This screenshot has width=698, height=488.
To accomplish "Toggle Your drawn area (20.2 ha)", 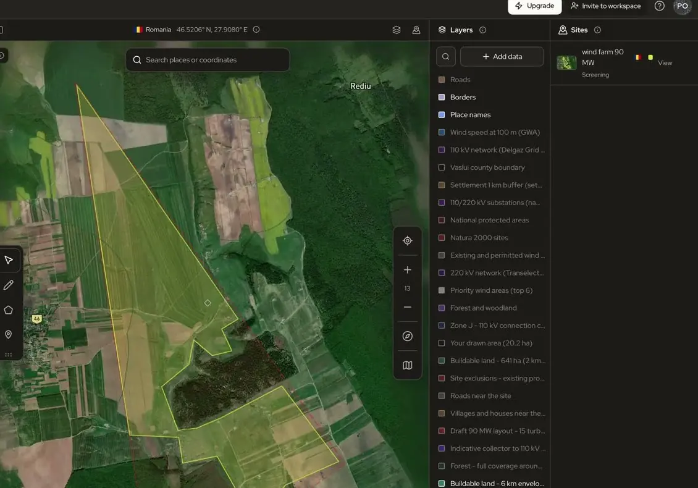I will [442, 343].
